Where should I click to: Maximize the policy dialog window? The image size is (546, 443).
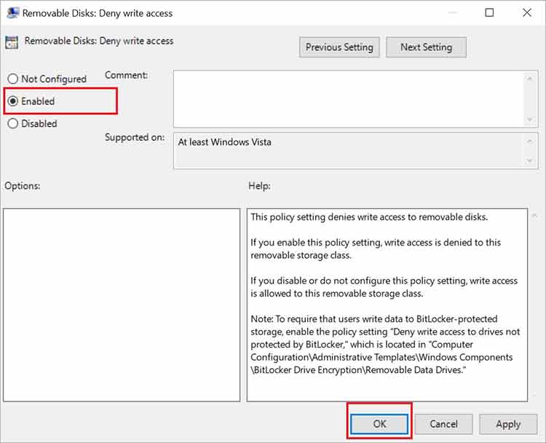(x=489, y=13)
